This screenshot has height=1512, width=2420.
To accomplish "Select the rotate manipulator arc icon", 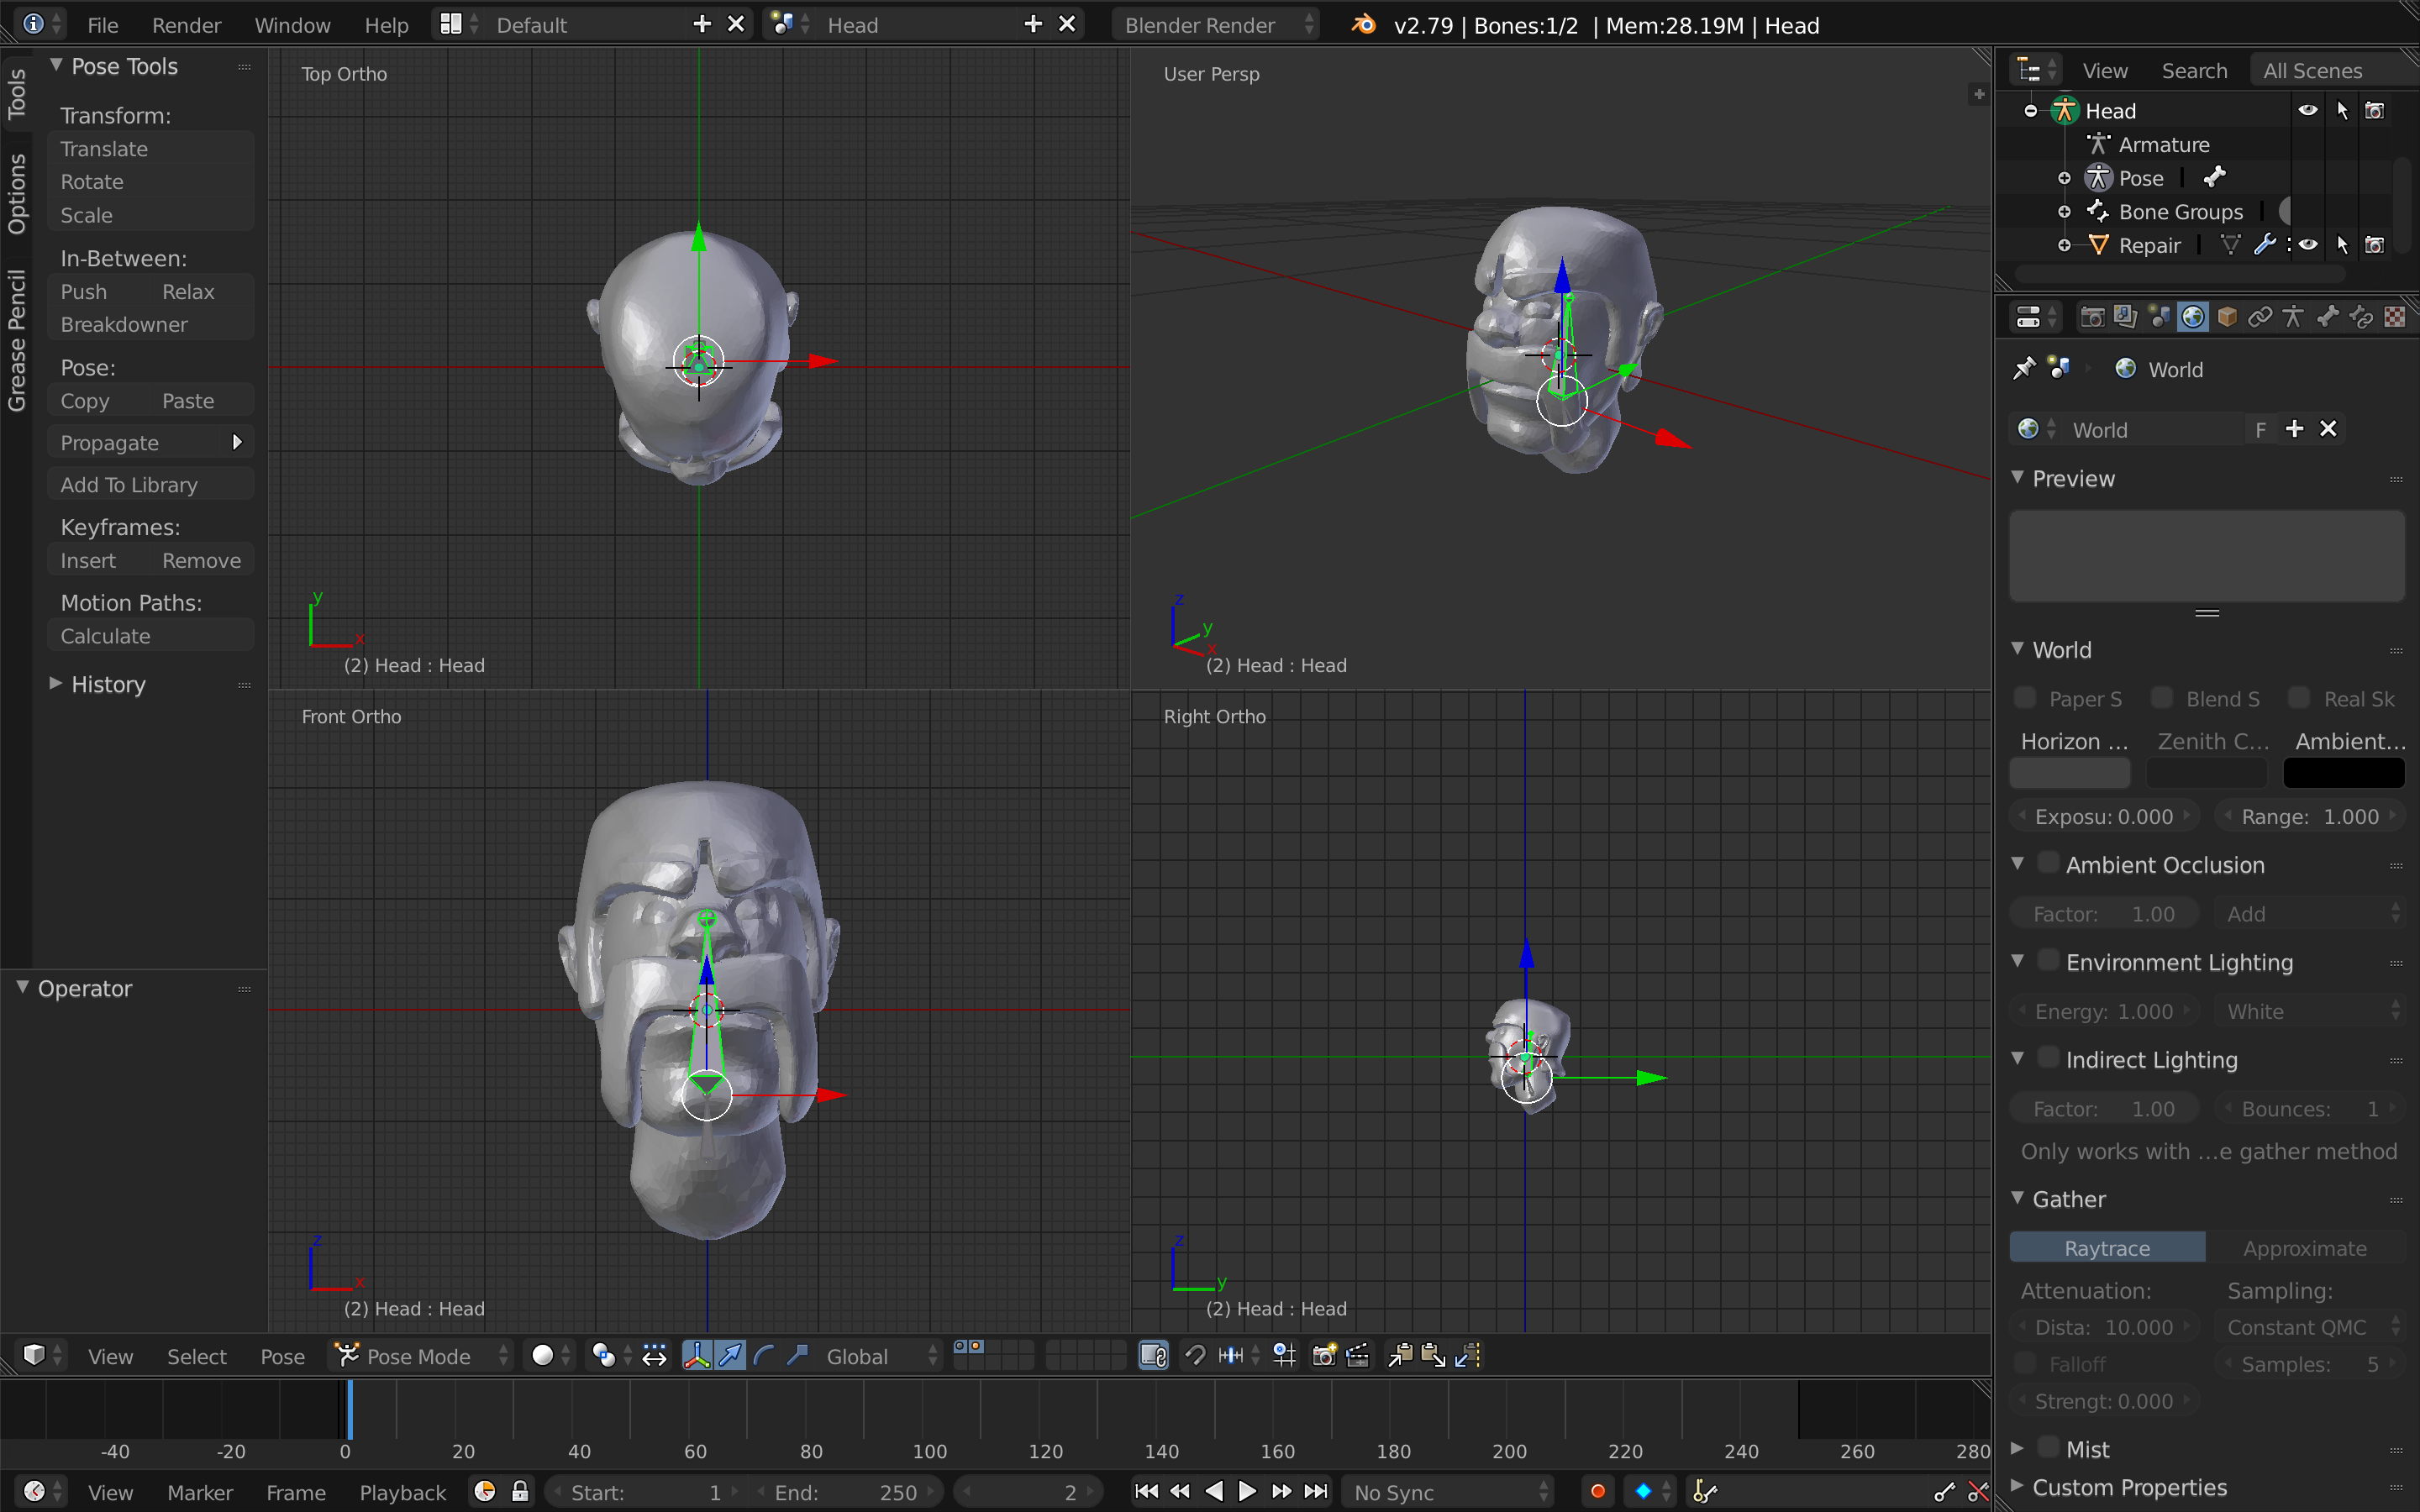I will tap(764, 1356).
